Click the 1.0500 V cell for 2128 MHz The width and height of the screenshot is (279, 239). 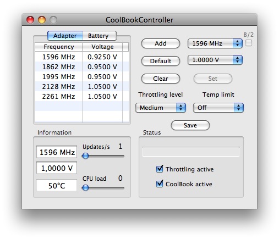pos(102,86)
